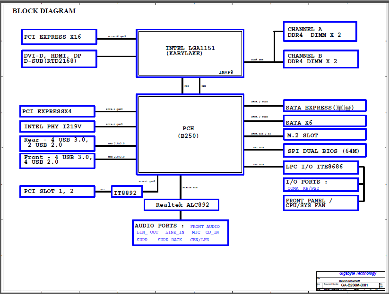Click the 'INTEL PHY I219V' block
This screenshot has height=294, width=389.
(x=57, y=126)
